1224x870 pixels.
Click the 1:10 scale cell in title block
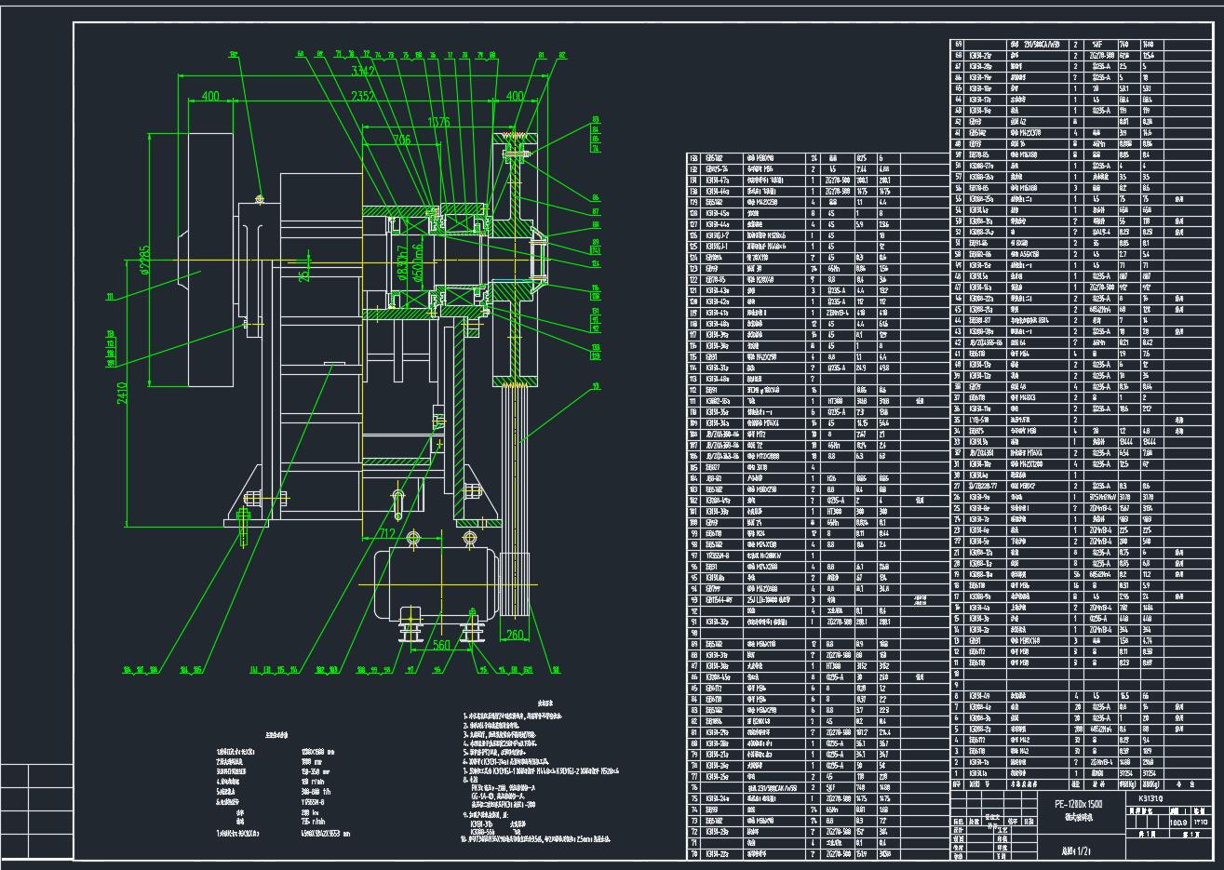click(x=1200, y=822)
